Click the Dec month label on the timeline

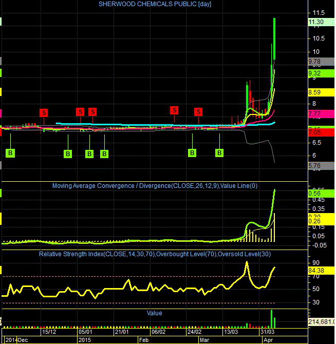coord(23,340)
